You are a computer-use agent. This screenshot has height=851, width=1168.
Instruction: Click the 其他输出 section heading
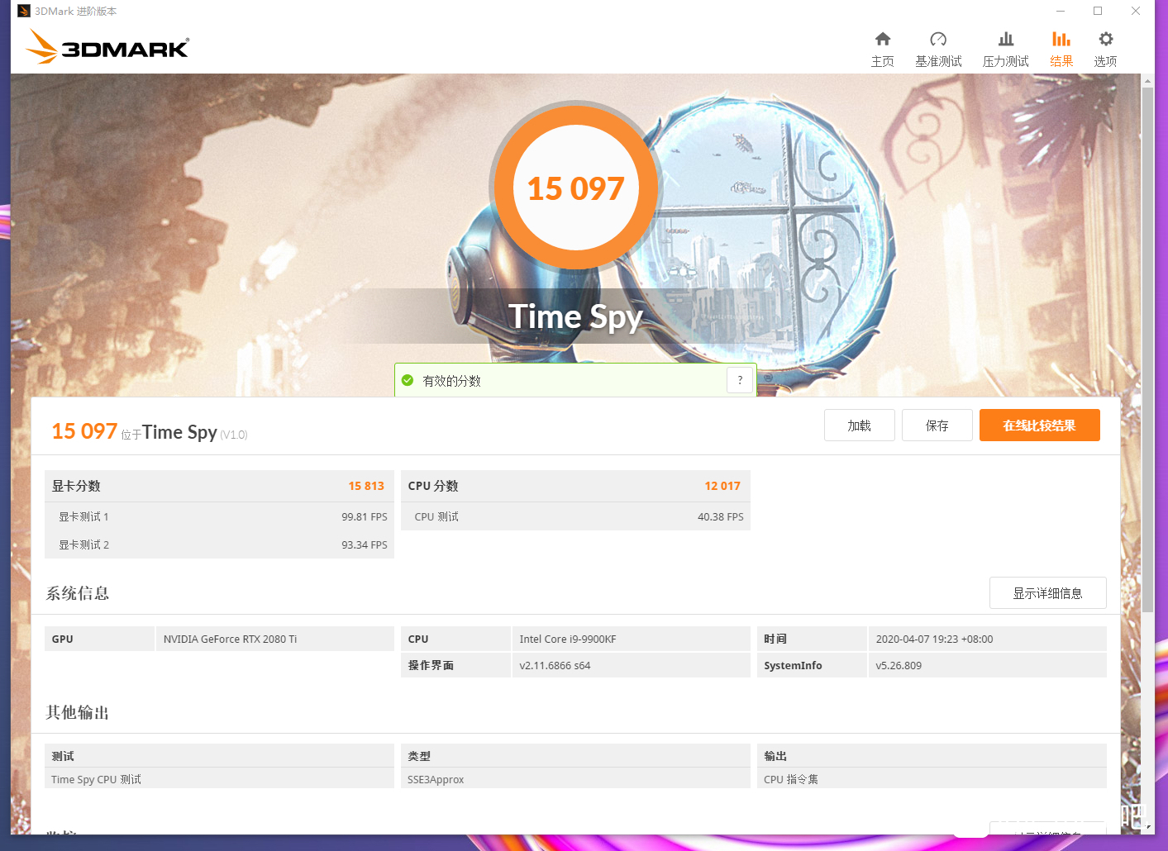point(78,712)
